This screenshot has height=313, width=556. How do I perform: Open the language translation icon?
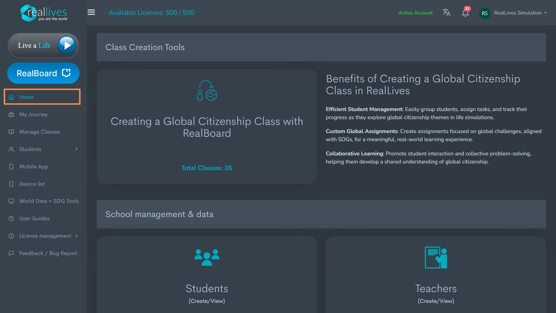(x=446, y=12)
